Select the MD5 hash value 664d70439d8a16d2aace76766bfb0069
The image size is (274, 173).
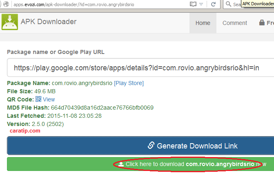(102, 108)
